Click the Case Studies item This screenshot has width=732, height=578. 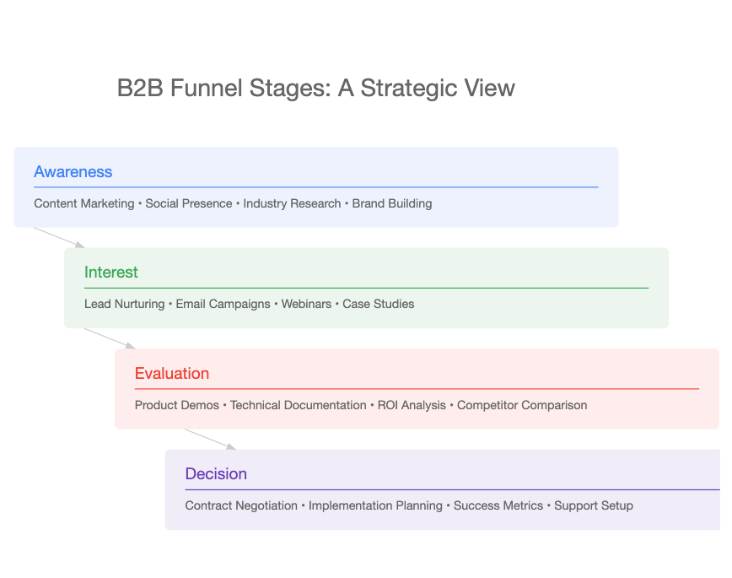pos(378,304)
